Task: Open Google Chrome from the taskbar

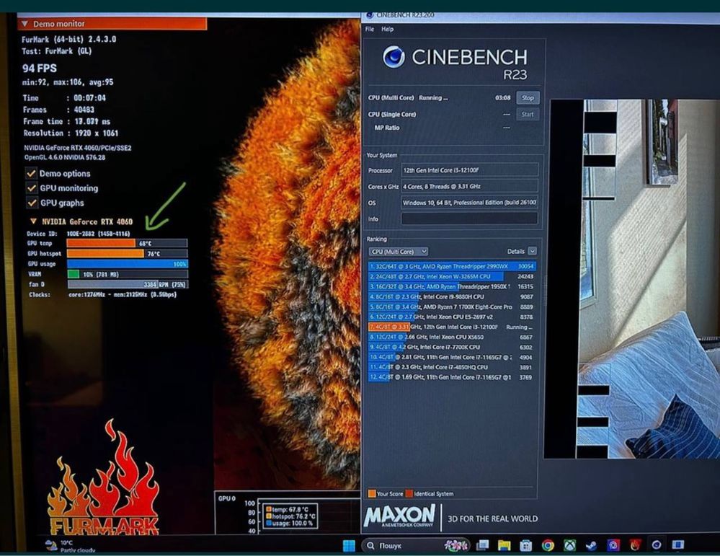Action: (548, 545)
